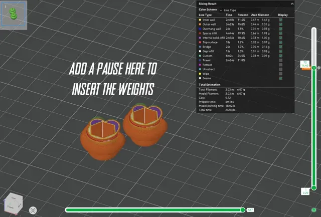The height and width of the screenshot is (217, 321).
Task: Select plate 1 thumbnail
Action: (x=14, y=15)
